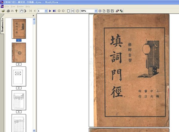
Task: Click the zoom in plus icon
Action: [100, 11]
